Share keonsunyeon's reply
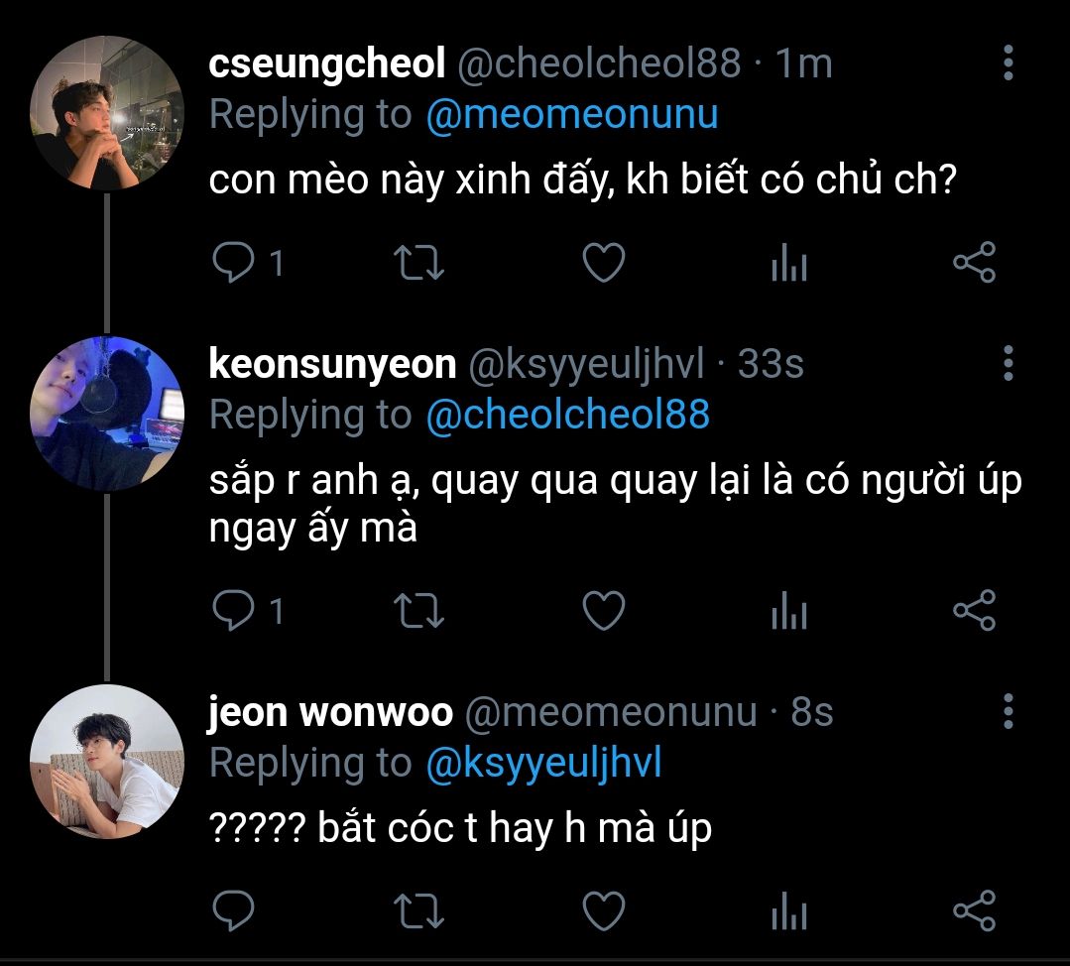 [973, 611]
